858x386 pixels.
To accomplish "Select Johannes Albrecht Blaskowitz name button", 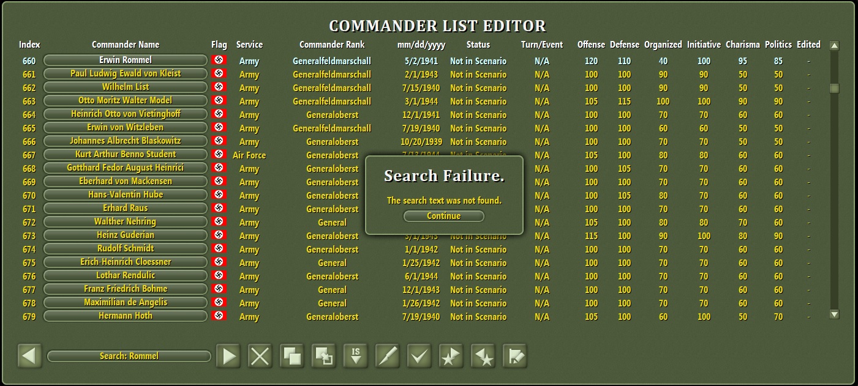I will 126,141.
